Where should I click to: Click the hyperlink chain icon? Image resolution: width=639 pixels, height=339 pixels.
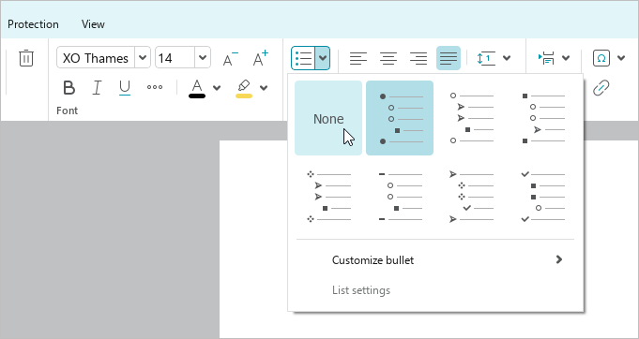pos(601,88)
